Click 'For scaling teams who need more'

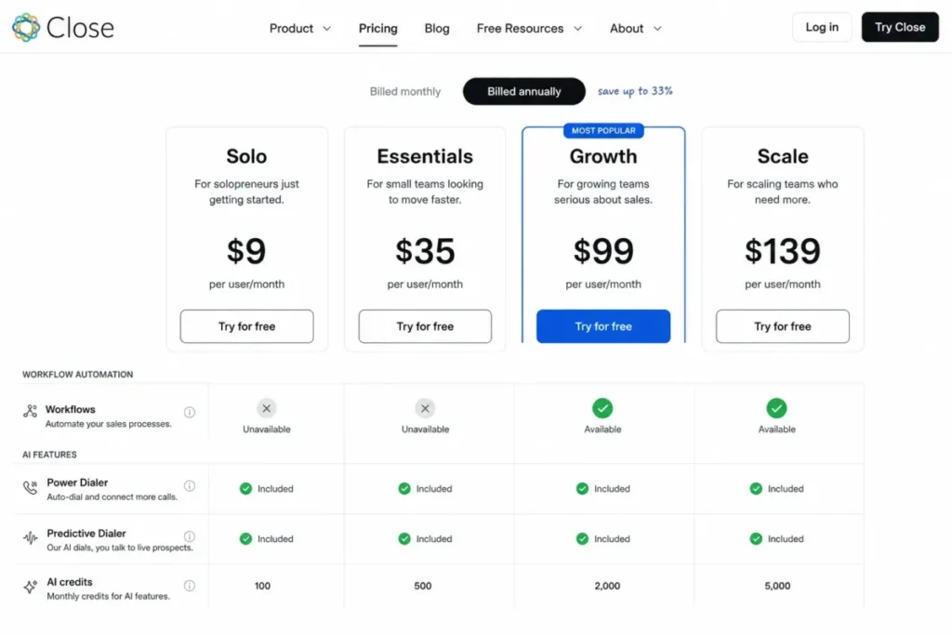(783, 192)
